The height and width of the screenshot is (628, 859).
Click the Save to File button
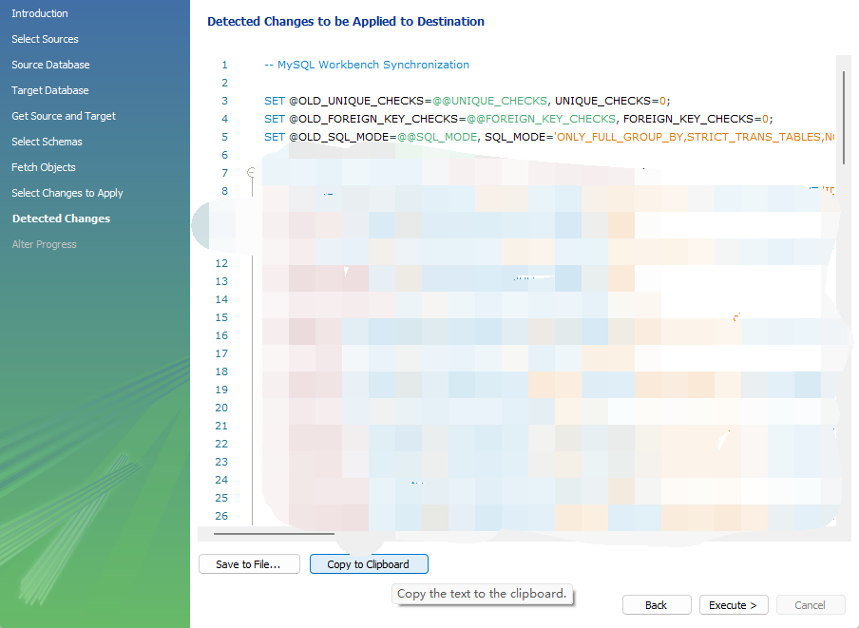[249, 564]
